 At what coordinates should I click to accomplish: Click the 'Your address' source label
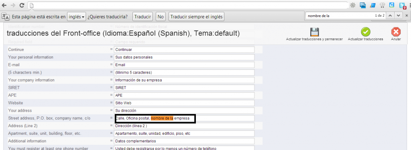tap(20, 110)
